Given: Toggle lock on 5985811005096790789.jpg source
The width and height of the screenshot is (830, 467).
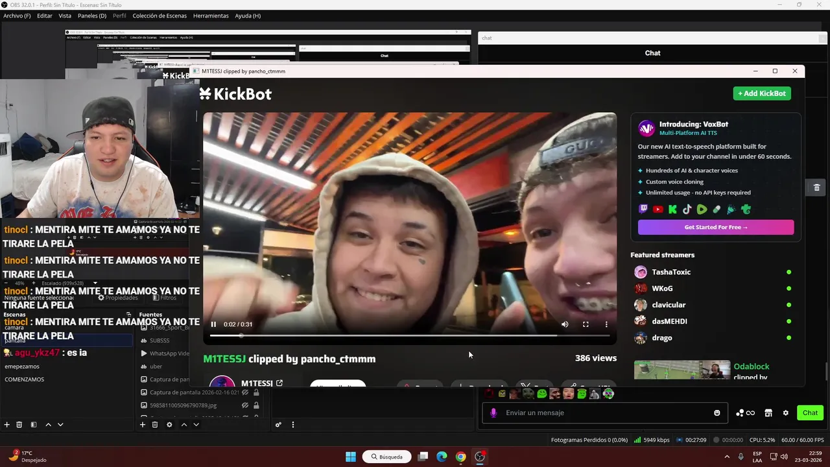Looking at the screenshot, I should (x=256, y=405).
